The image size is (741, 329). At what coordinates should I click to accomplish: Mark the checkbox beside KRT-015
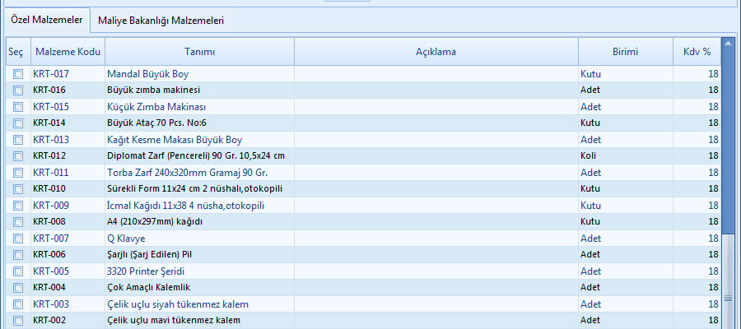[x=17, y=107]
